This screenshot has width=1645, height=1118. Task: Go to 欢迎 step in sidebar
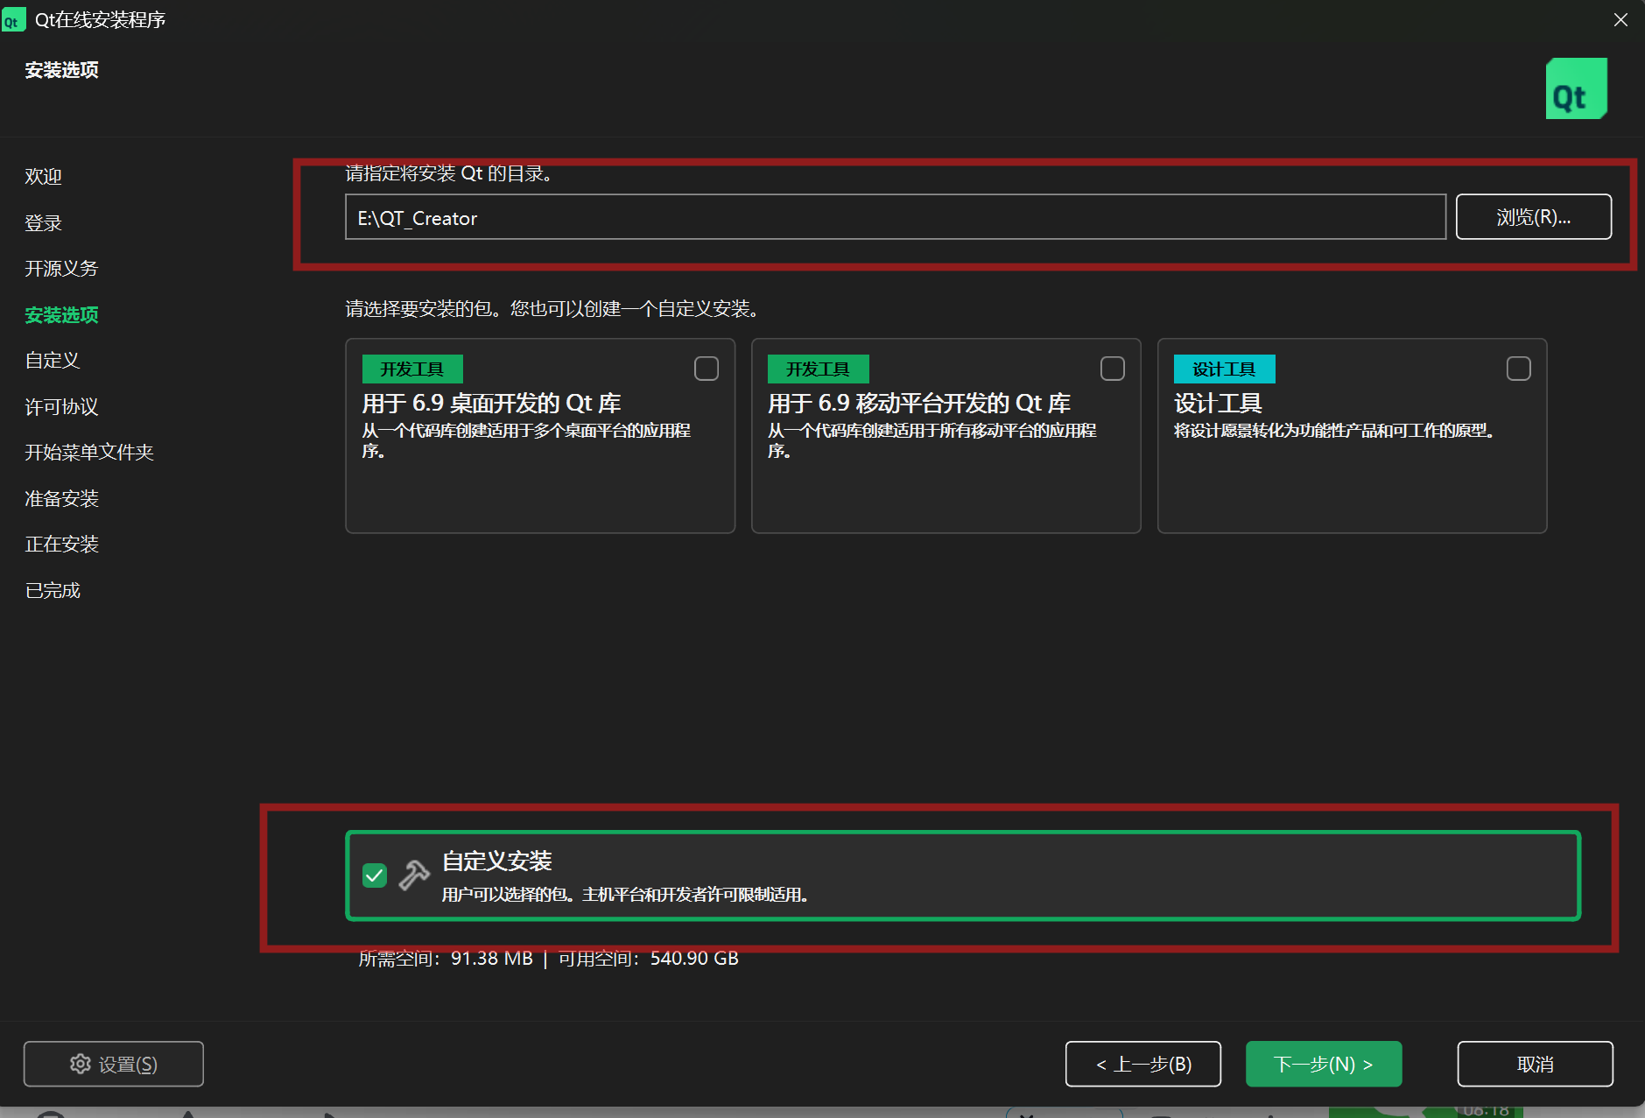coord(43,176)
